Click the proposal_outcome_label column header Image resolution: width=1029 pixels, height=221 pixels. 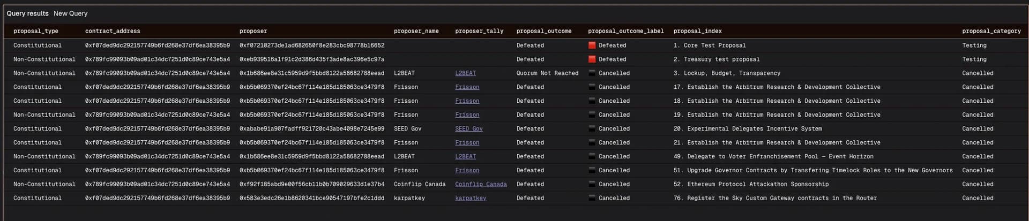click(625, 31)
